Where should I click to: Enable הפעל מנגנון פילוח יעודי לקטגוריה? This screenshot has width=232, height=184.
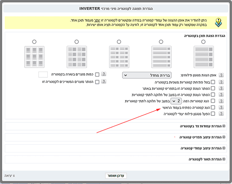tap(213, 114)
